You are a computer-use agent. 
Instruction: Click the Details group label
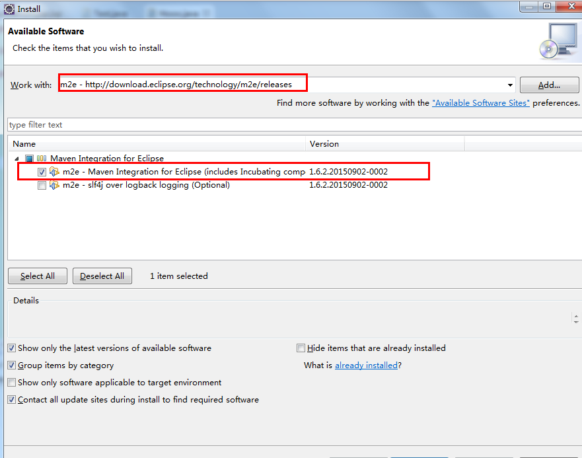[x=26, y=301]
